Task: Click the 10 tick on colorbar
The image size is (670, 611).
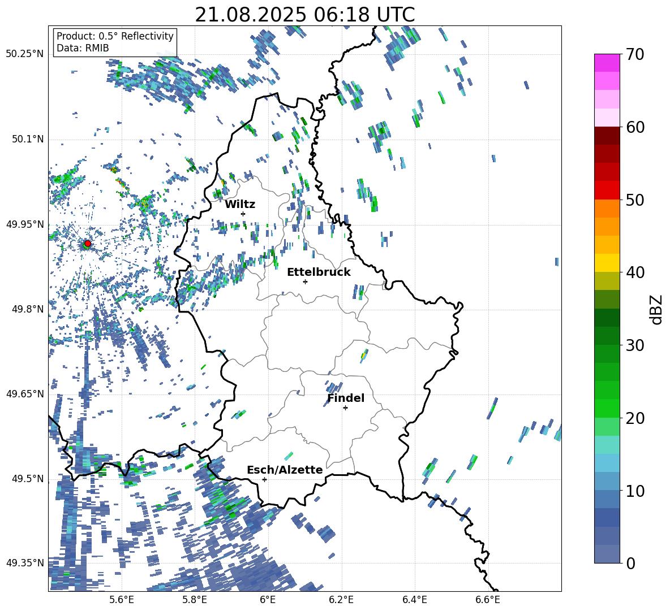Action: click(x=635, y=491)
